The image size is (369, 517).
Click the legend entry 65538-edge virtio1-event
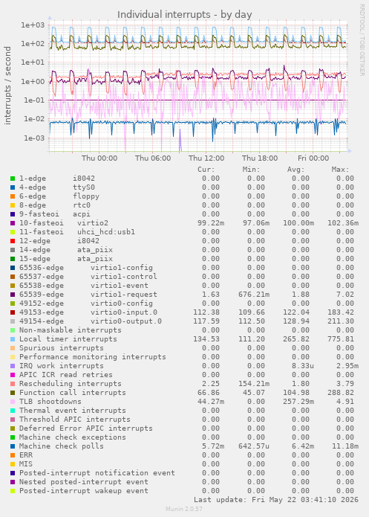84,286
